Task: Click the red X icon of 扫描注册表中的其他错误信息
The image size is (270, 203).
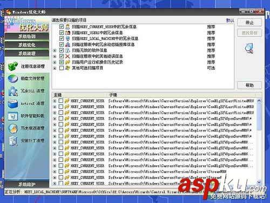Action: pos(67,56)
